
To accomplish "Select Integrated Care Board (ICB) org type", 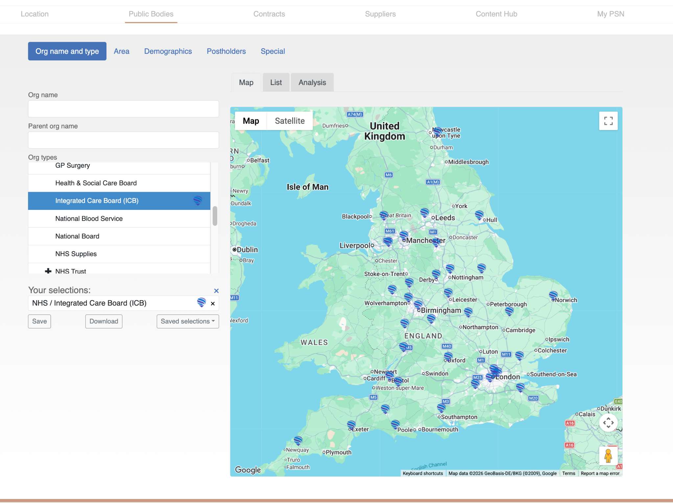I will [x=119, y=201].
